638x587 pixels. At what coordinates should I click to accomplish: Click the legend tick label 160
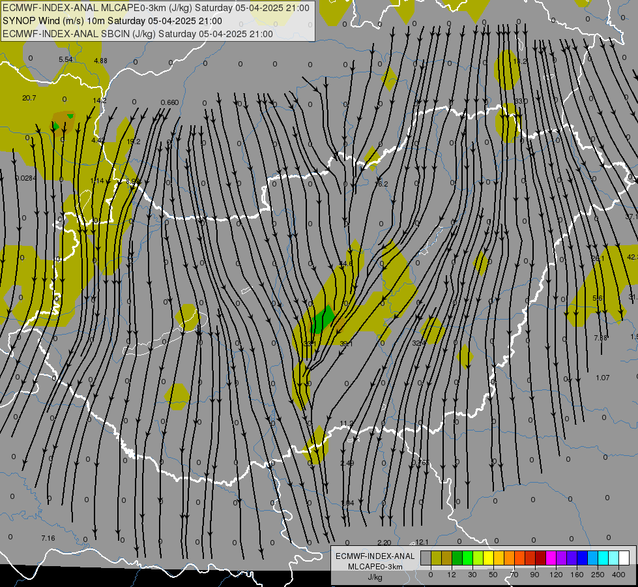[x=577, y=575]
